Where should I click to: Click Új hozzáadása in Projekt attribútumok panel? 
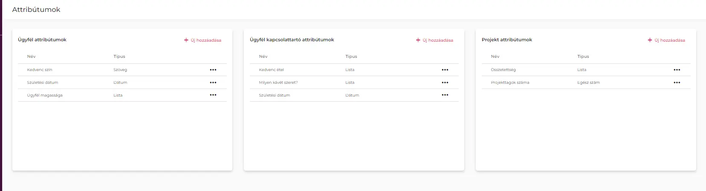coord(667,40)
